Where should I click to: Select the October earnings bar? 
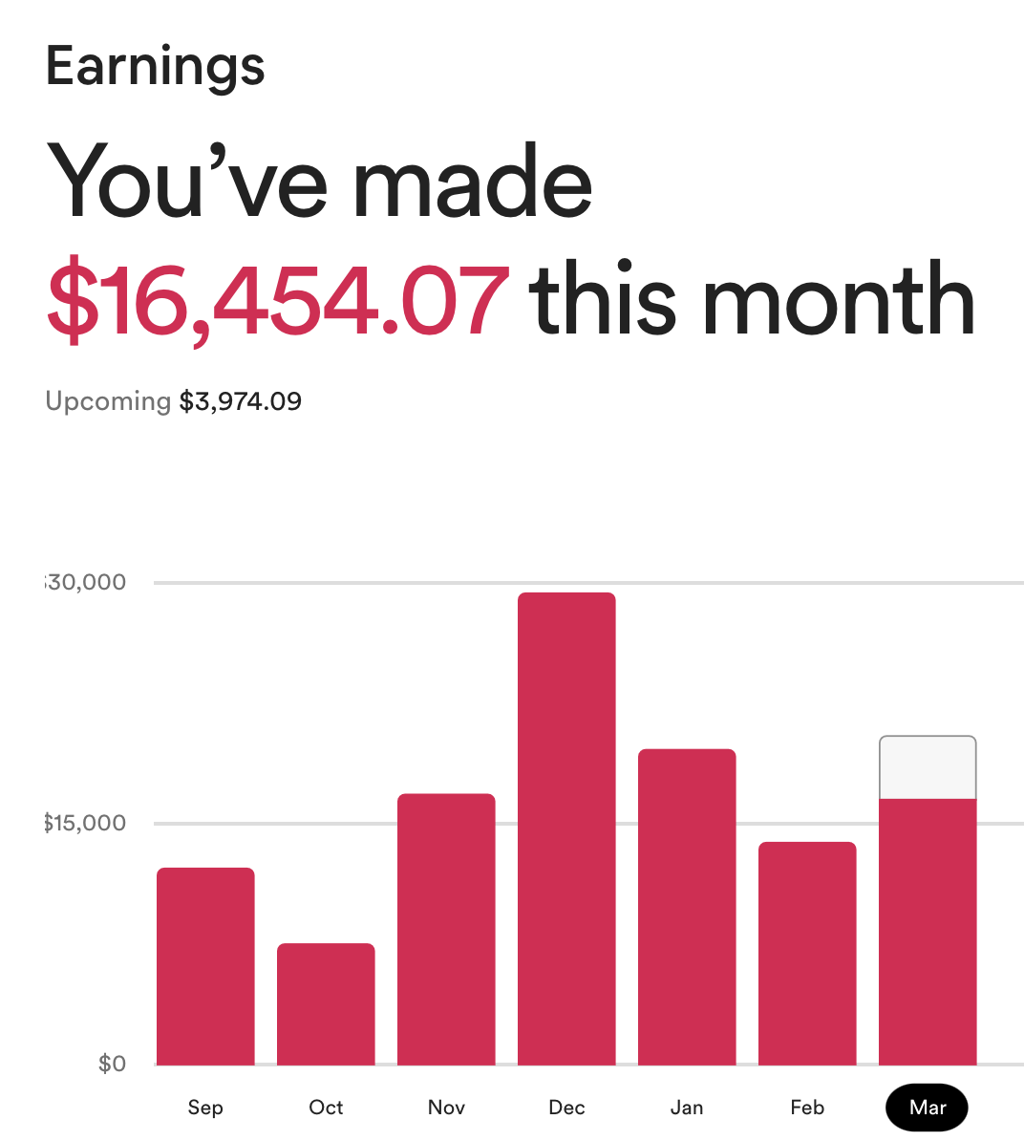coord(326,1003)
